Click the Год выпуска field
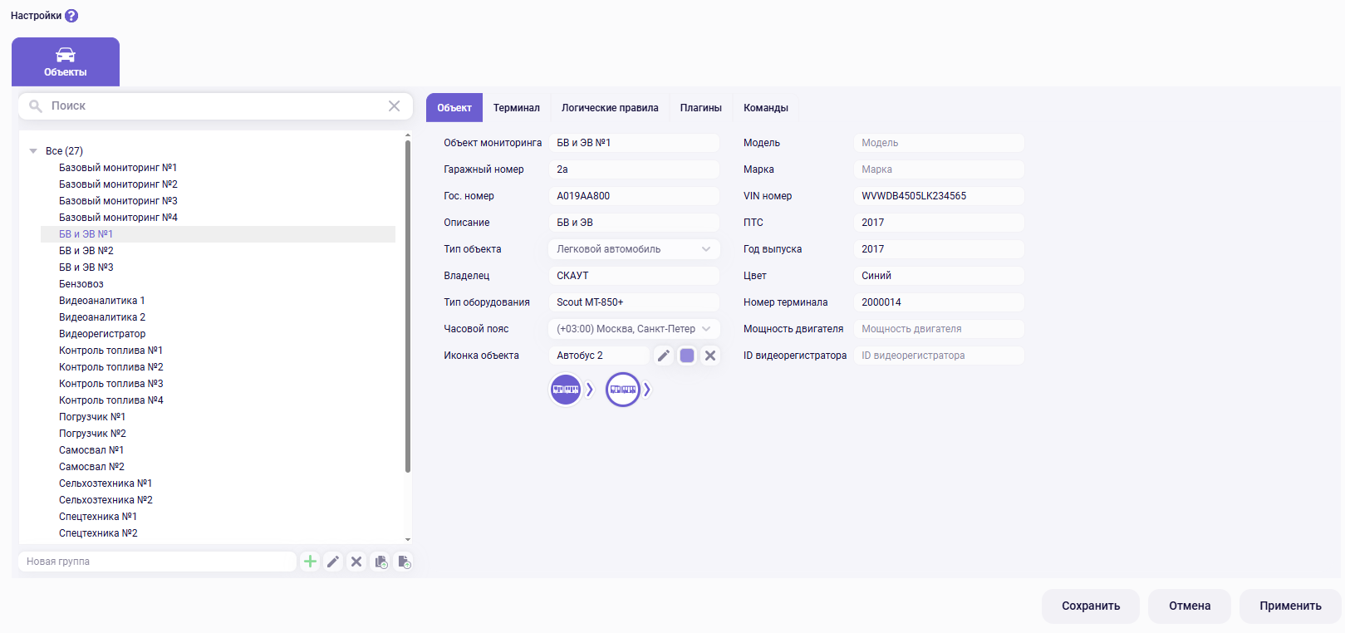This screenshot has width=1345, height=633. coord(939,249)
